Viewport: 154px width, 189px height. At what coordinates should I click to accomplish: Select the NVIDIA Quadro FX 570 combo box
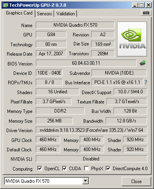46,181
